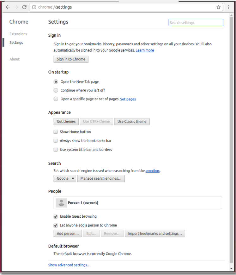
Task: Click the vertical scrollbar thumb
Action: [x=232, y=139]
